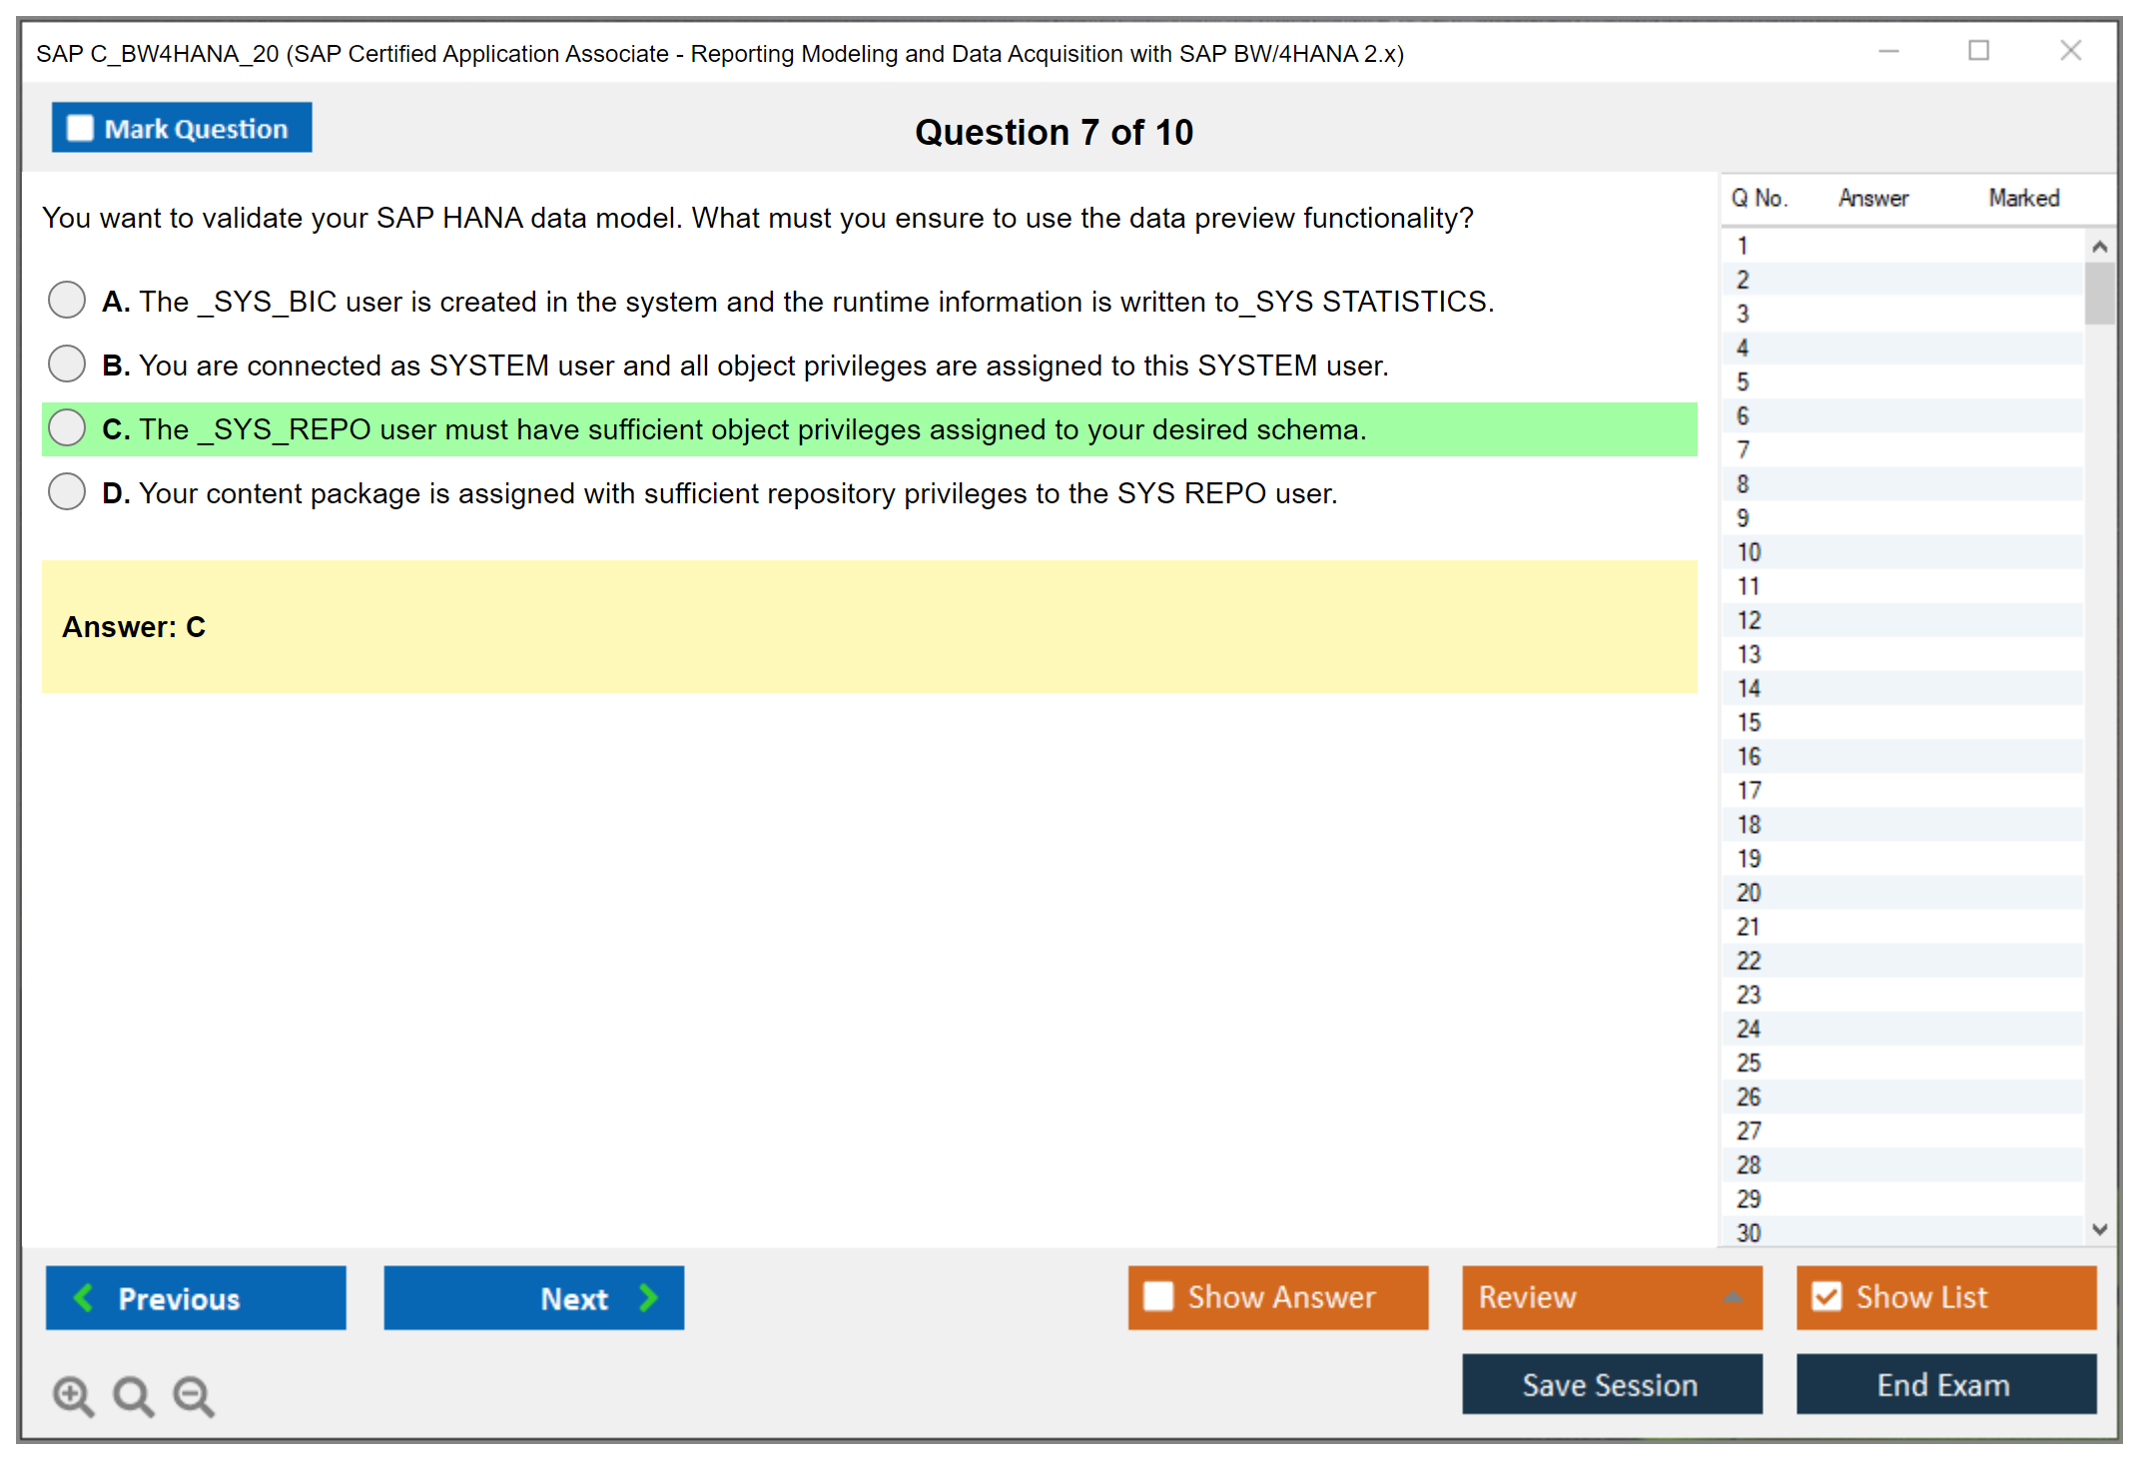Close the exam window

[2070, 51]
